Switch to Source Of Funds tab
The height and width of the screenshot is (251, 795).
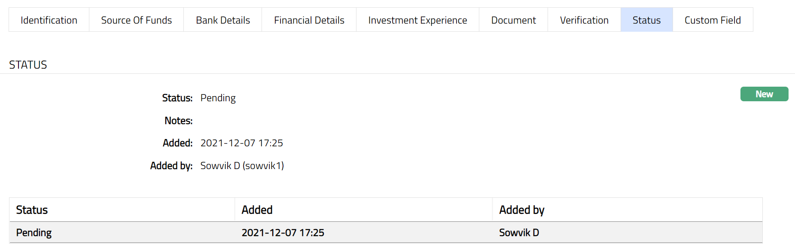pyautogui.click(x=136, y=20)
